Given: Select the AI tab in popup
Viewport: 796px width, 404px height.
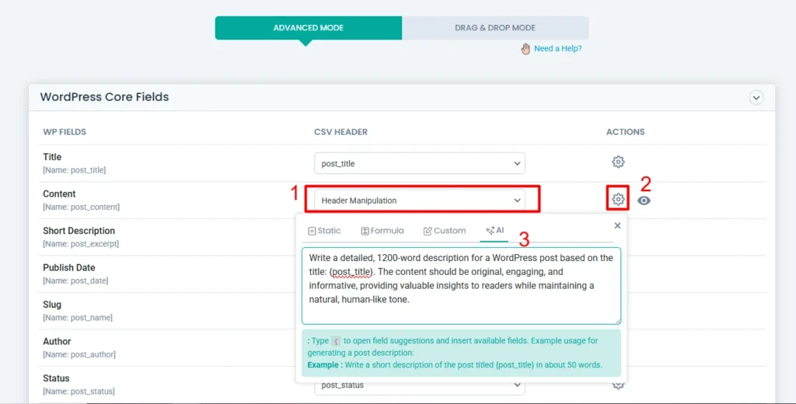Looking at the screenshot, I should pos(494,231).
